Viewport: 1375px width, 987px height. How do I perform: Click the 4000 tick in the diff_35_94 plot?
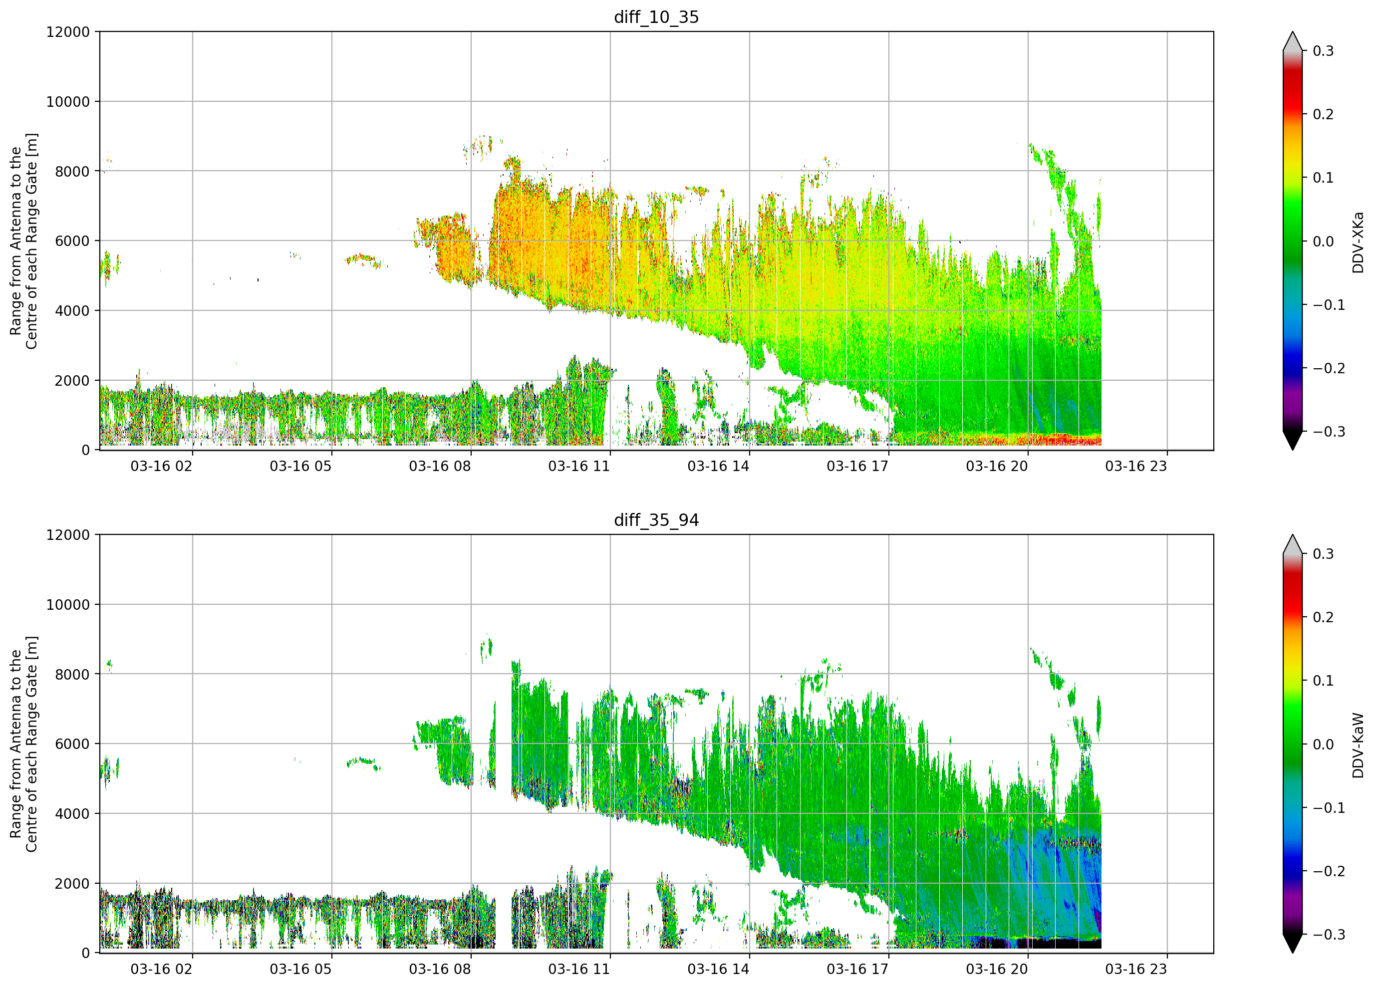coord(72,814)
